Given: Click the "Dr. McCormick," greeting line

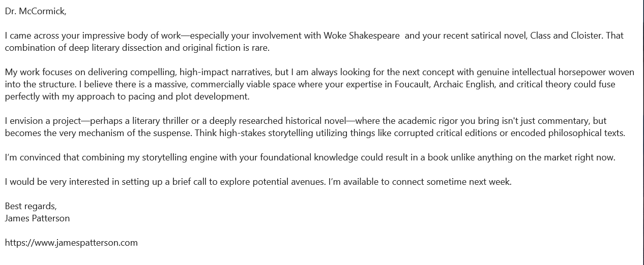Looking at the screenshot, I should tap(36, 11).
